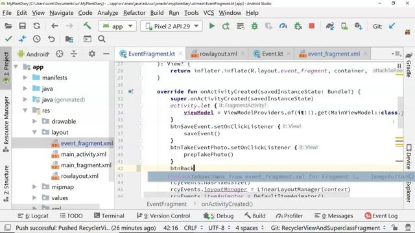The height and width of the screenshot is (233, 415).
Task: Toggle the 1: Project side tool window
Action: coord(6,68)
